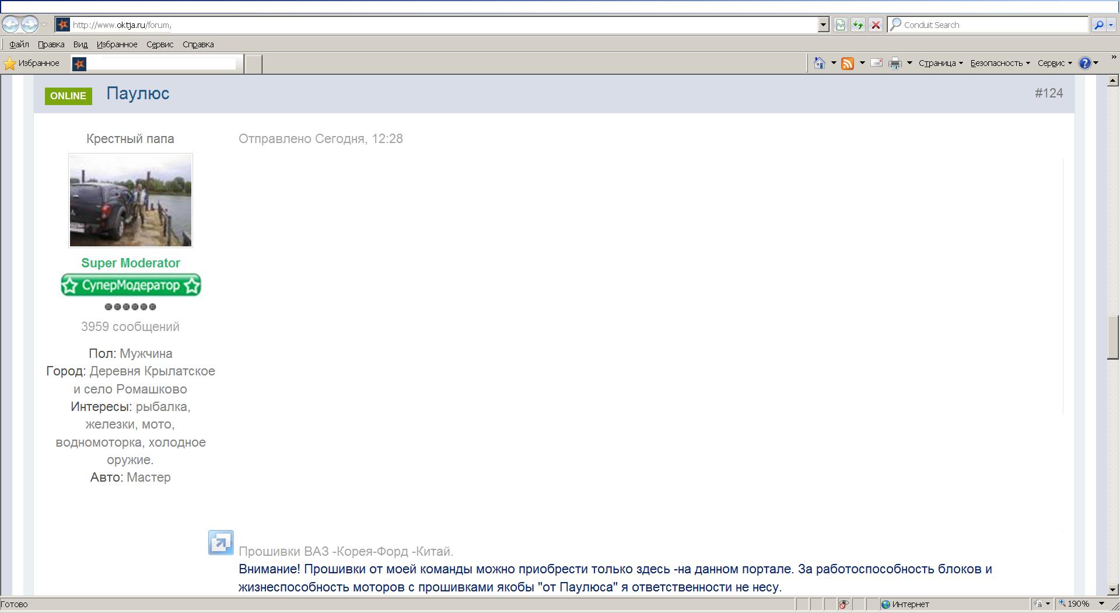Click the Compatibility View broken-page icon
Viewport: 1120px width, 613px height.
click(x=840, y=25)
